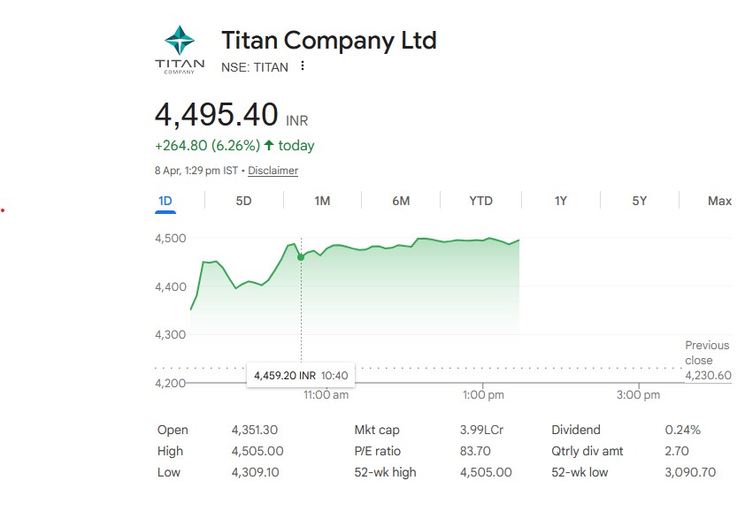The width and height of the screenshot is (745, 511).
Task: Click the 52-wk low value 3,090.70
Action: 690,472
